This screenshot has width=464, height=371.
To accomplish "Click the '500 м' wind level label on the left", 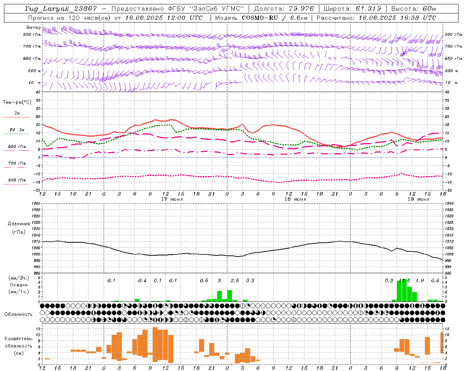I will pyautogui.click(x=35, y=71).
